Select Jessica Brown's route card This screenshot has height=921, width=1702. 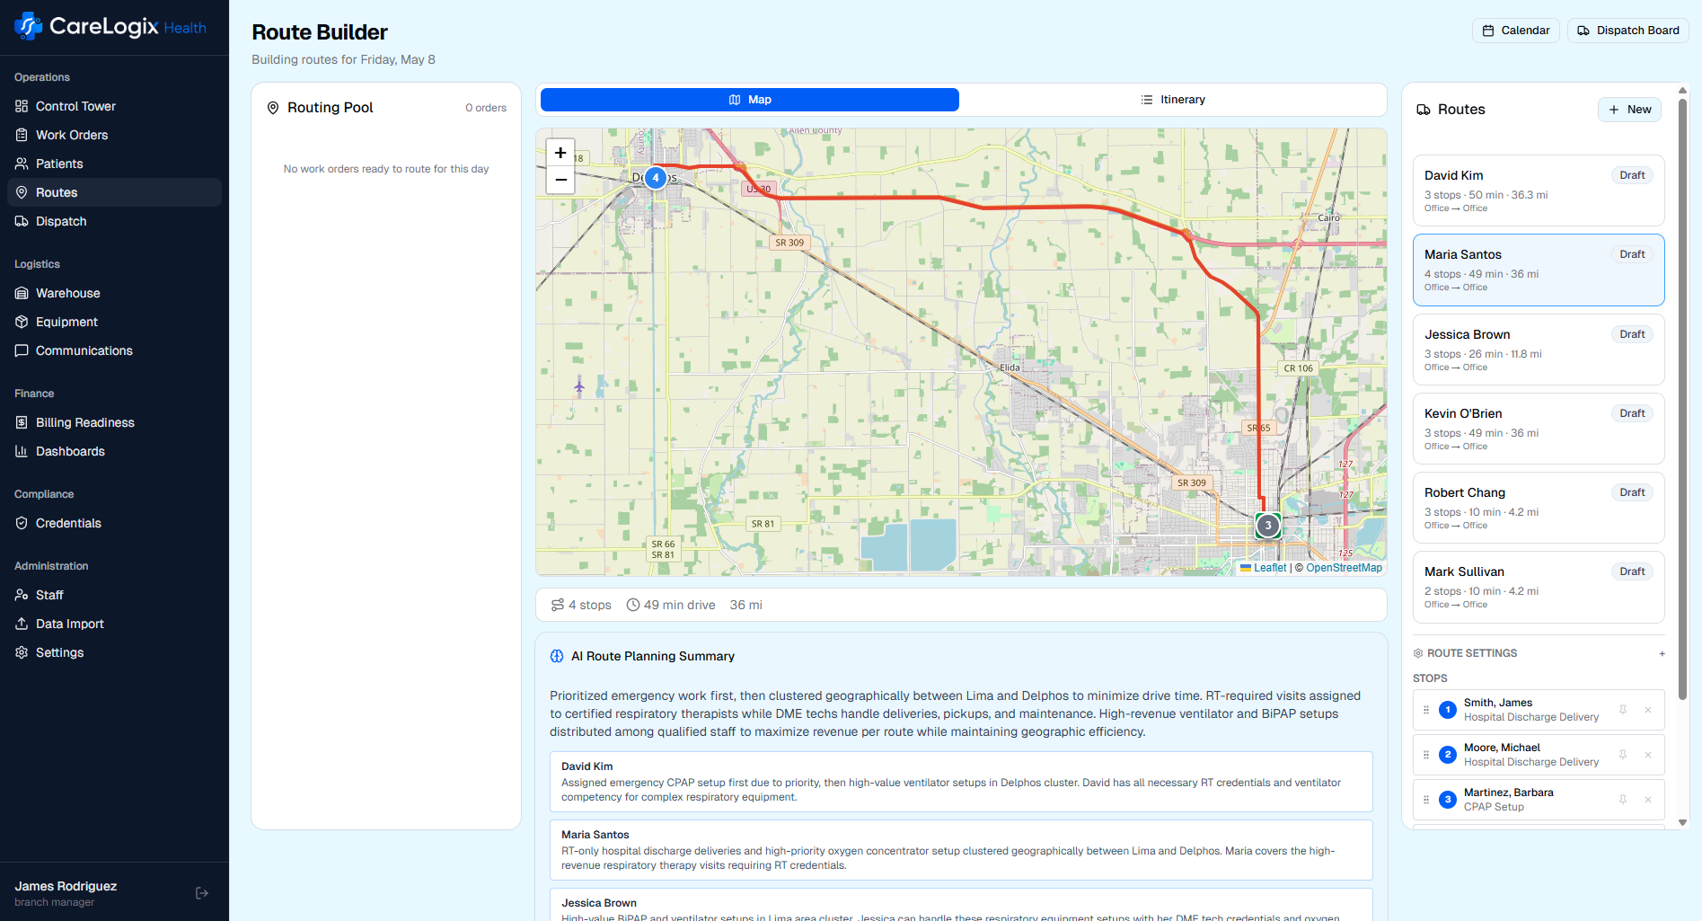tap(1539, 350)
